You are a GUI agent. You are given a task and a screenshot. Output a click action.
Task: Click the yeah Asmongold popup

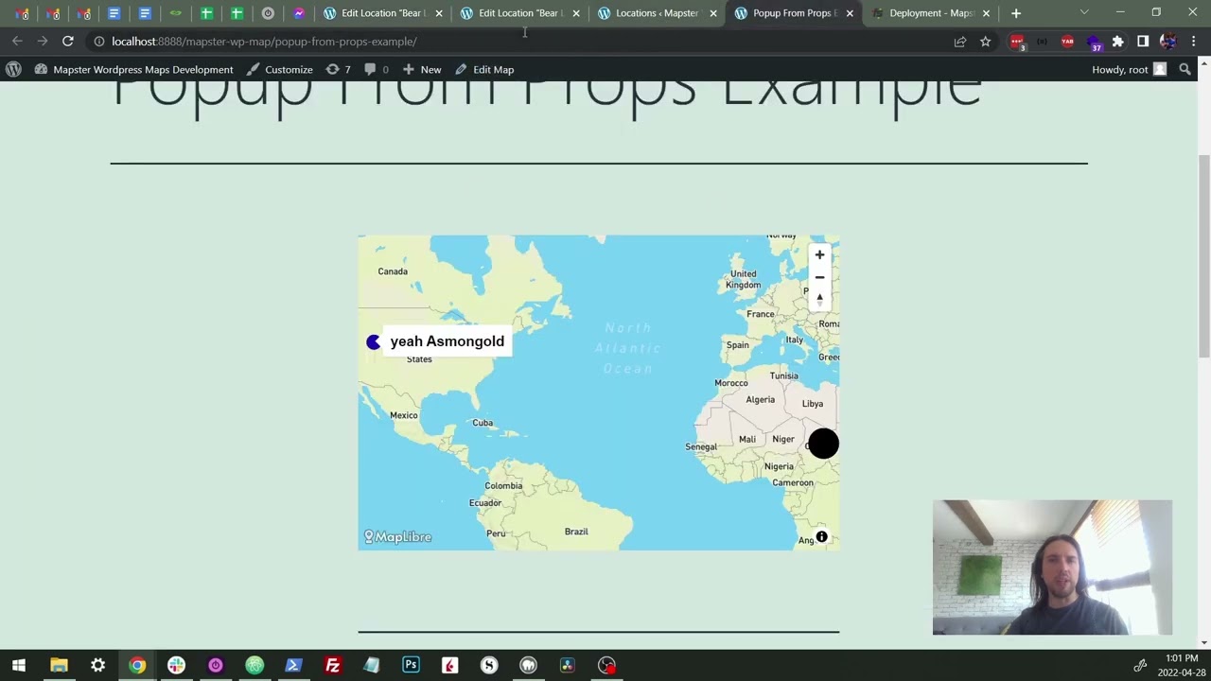(447, 341)
